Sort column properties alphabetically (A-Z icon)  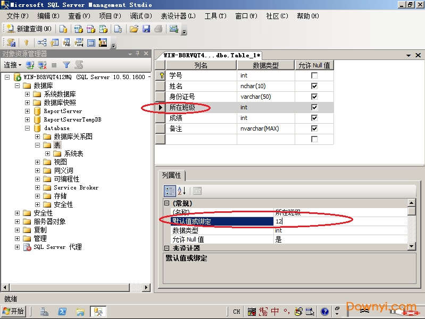click(x=181, y=191)
